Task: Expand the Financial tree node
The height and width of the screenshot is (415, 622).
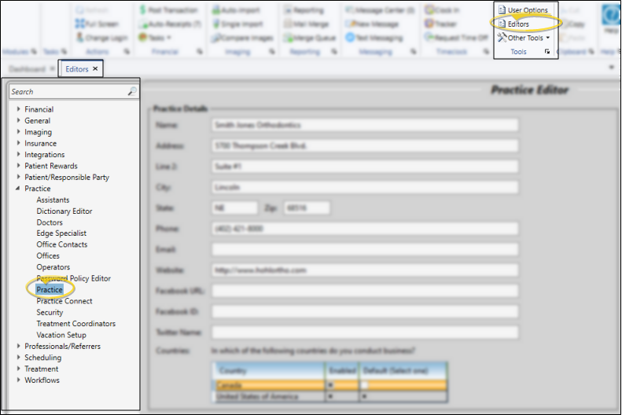Action: tap(19, 109)
